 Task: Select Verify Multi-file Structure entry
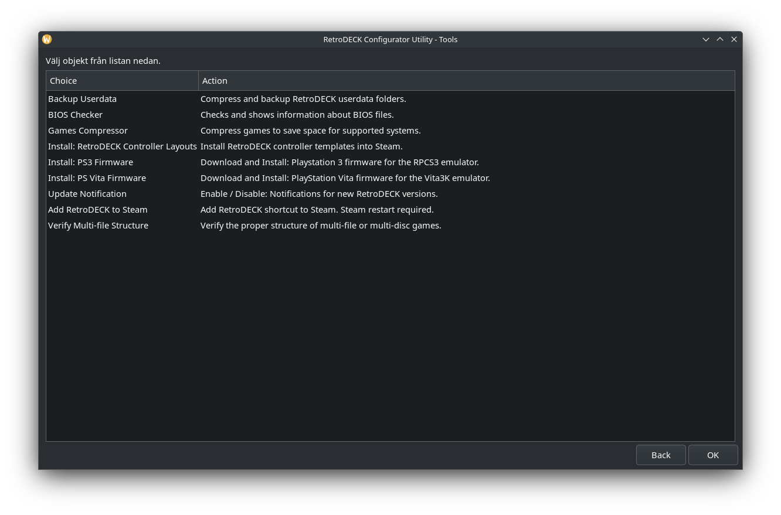click(x=98, y=226)
